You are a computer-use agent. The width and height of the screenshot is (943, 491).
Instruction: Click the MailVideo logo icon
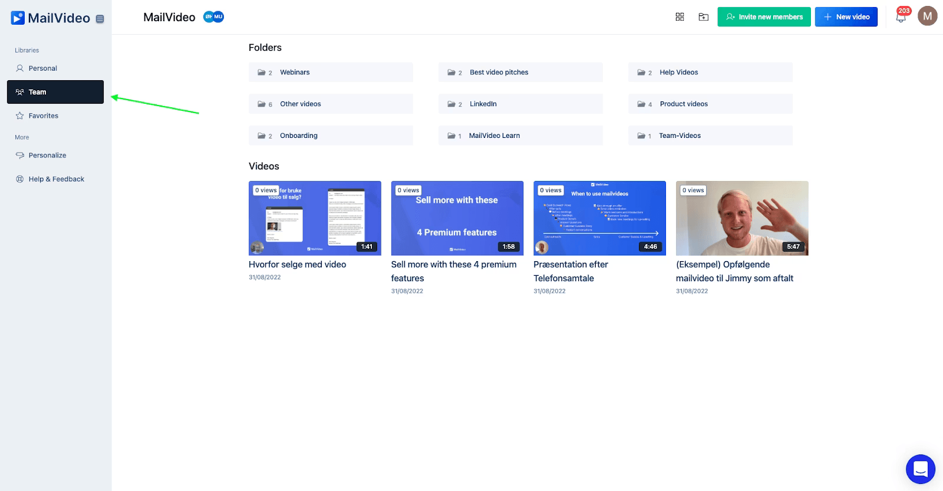(x=18, y=18)
